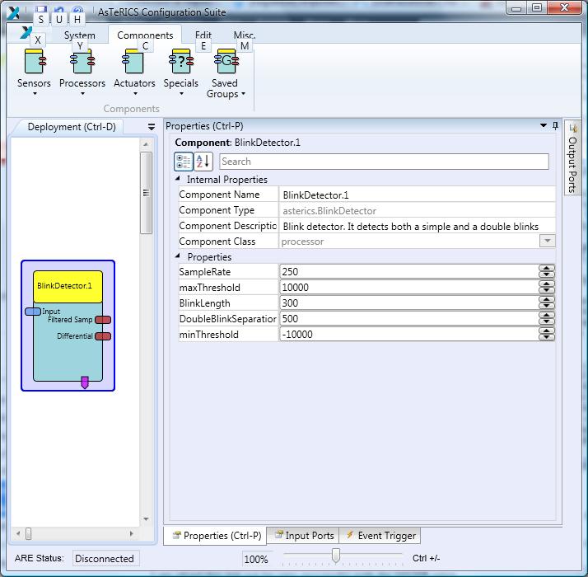Switch to the Input Ports tab

303,535
